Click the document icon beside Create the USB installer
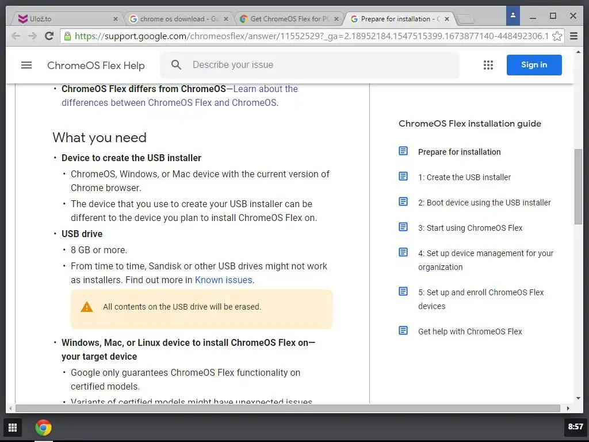 click(403, 176)
